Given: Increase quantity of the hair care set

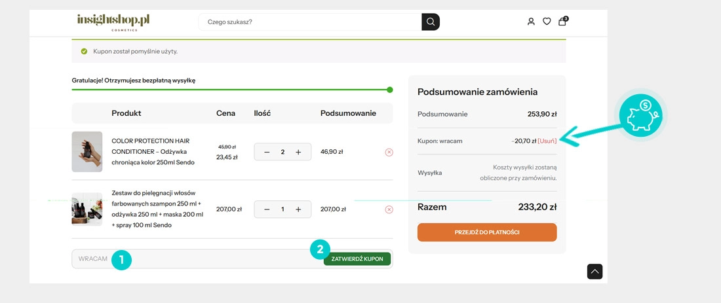Looking at the screenshot, I should (298, 209).
